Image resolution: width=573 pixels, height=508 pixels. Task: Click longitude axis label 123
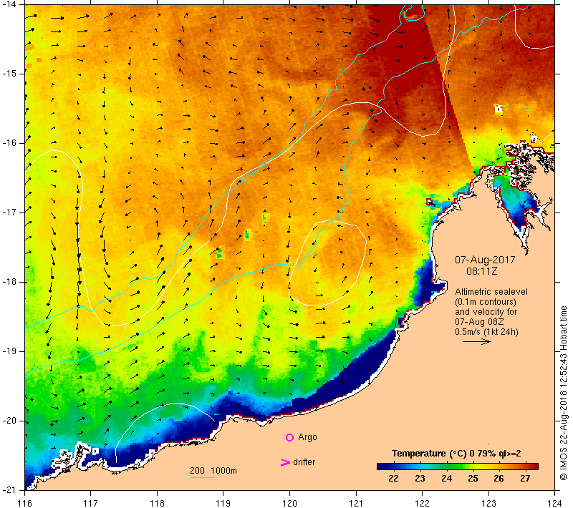tap(488, 503)
